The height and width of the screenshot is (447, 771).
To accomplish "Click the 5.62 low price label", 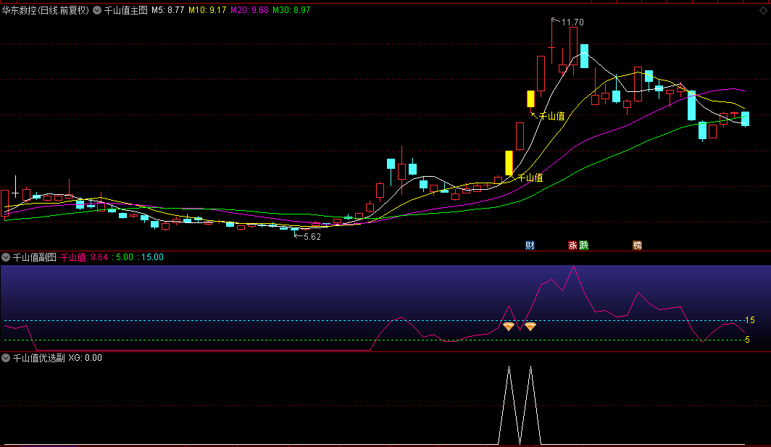I will [312, 237].
